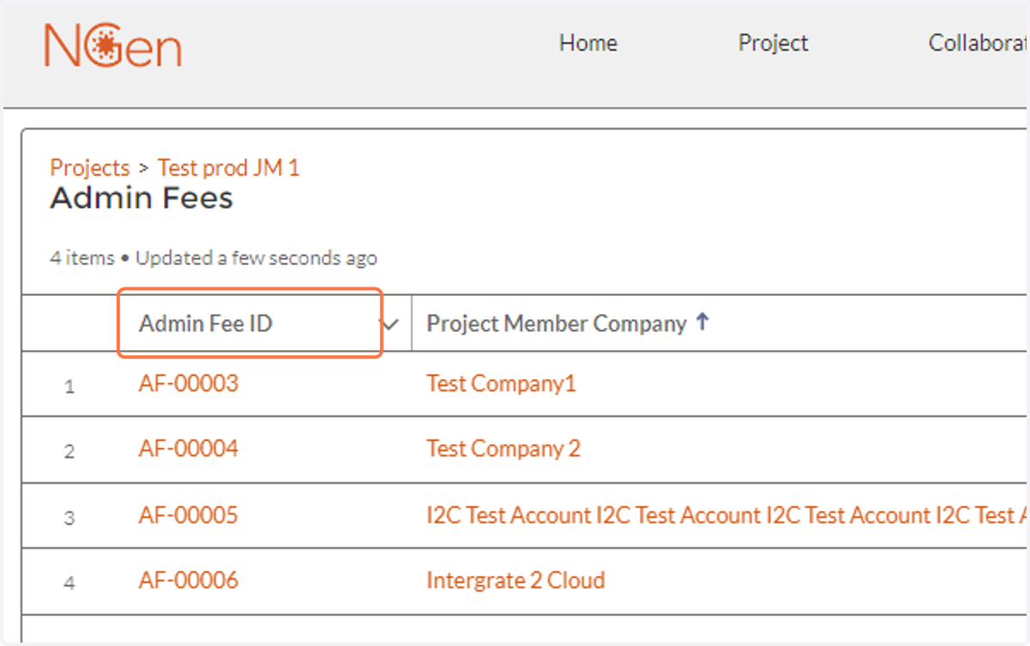Open Test prod JM 1 breadcrumb link
The image size is (1030, 646).
[228, 167]
